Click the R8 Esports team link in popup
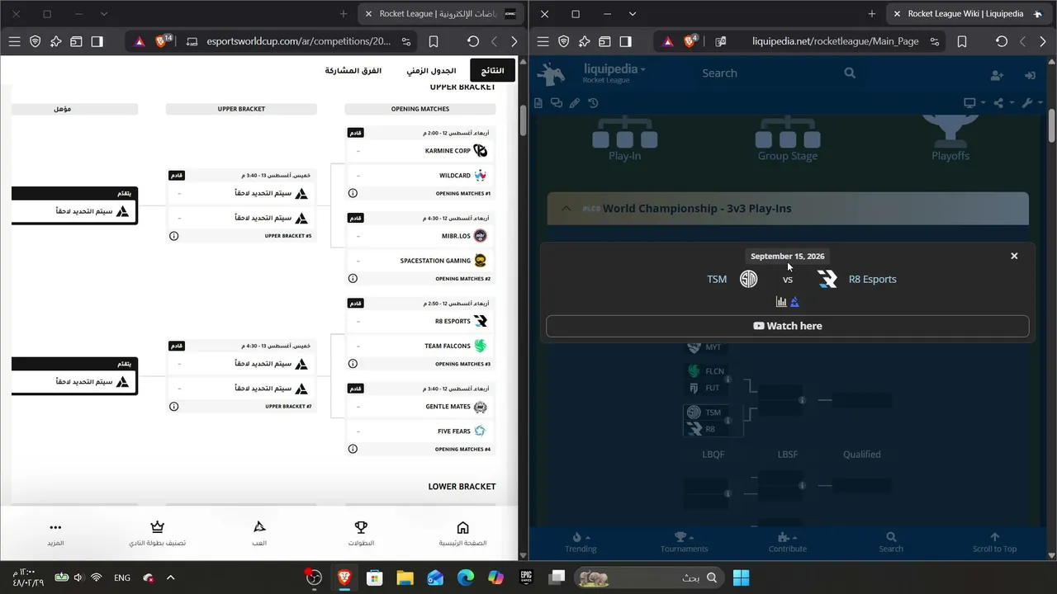Screen dimensions: 1057x594 [x=872, y=279]
